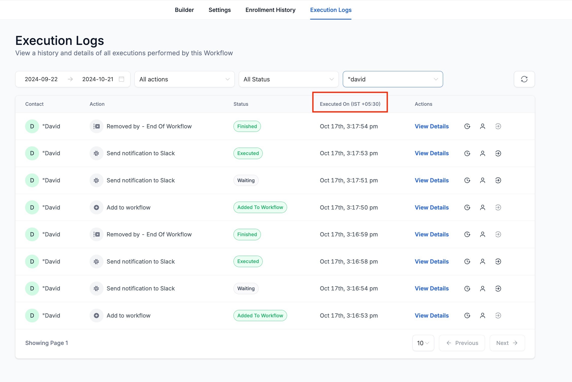Viewport: 572px width, 382px height.
Task: Click arrow-in-circle icon for 3:17:53 pm row
Action: 498,153
